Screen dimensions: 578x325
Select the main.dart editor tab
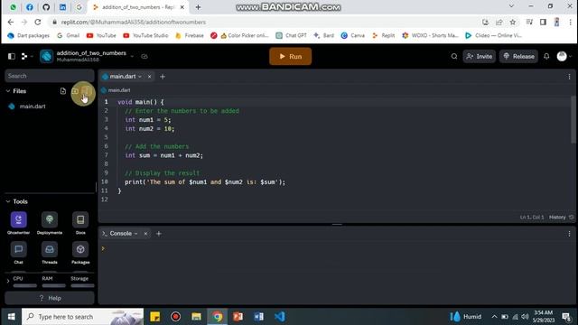pos(123,76)
